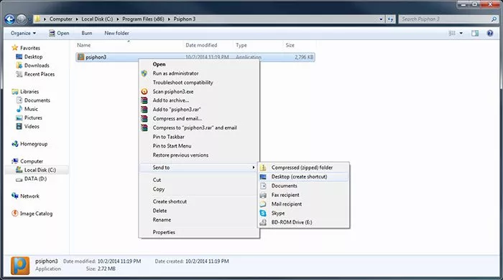This screenshot has height=280, width=503.
Task: Click the Burn toolbar button
Action: [87, 33]
